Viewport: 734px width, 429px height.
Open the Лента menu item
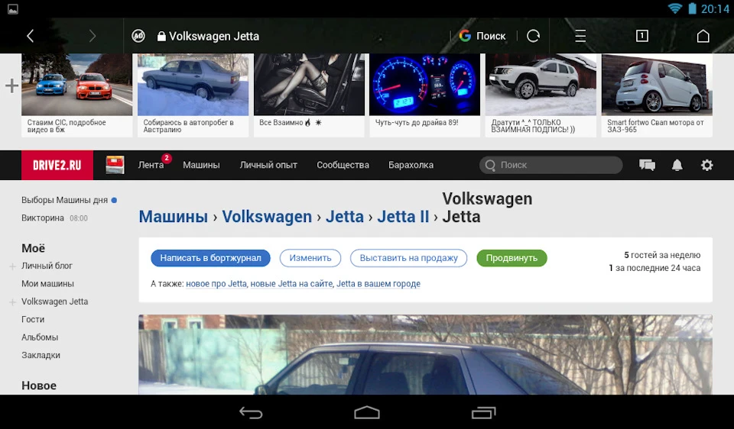point(151,165)
